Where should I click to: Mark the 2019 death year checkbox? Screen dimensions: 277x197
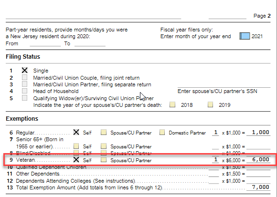tap(210, 104)
